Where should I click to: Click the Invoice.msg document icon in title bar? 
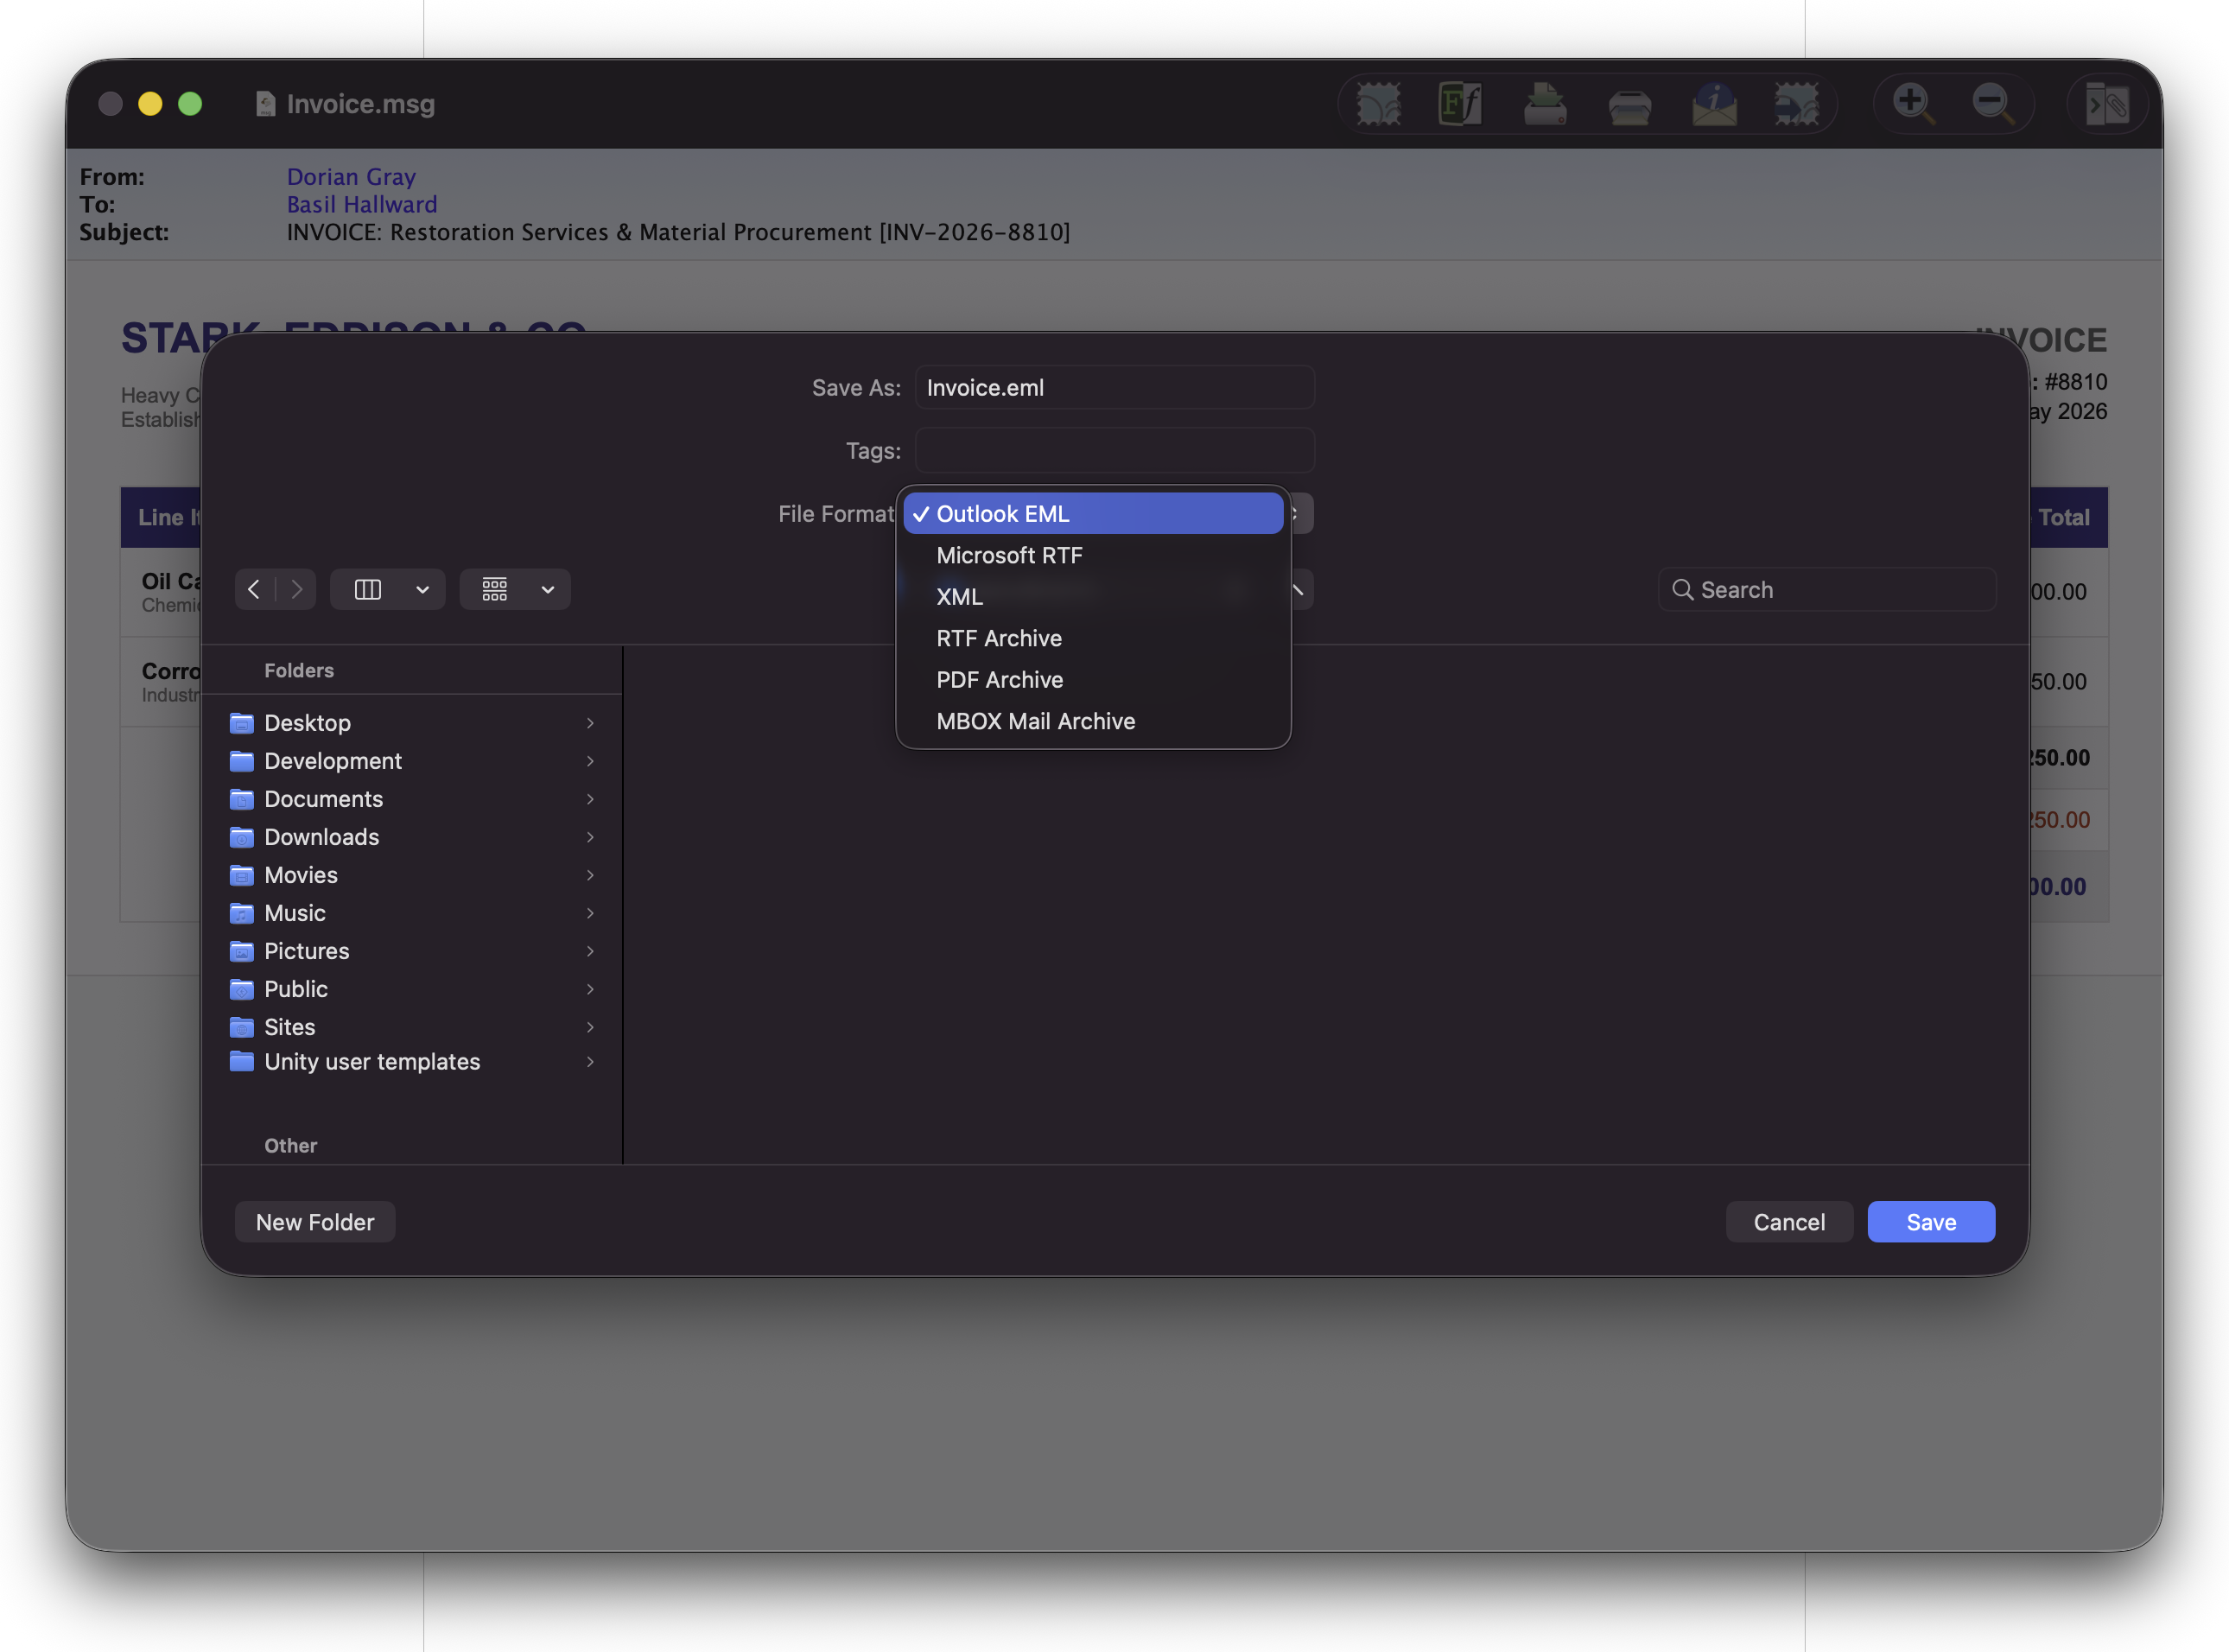click(x=265, y=104)
